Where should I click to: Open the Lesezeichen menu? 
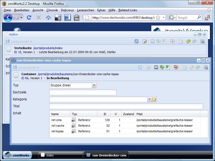coord(85,10)
